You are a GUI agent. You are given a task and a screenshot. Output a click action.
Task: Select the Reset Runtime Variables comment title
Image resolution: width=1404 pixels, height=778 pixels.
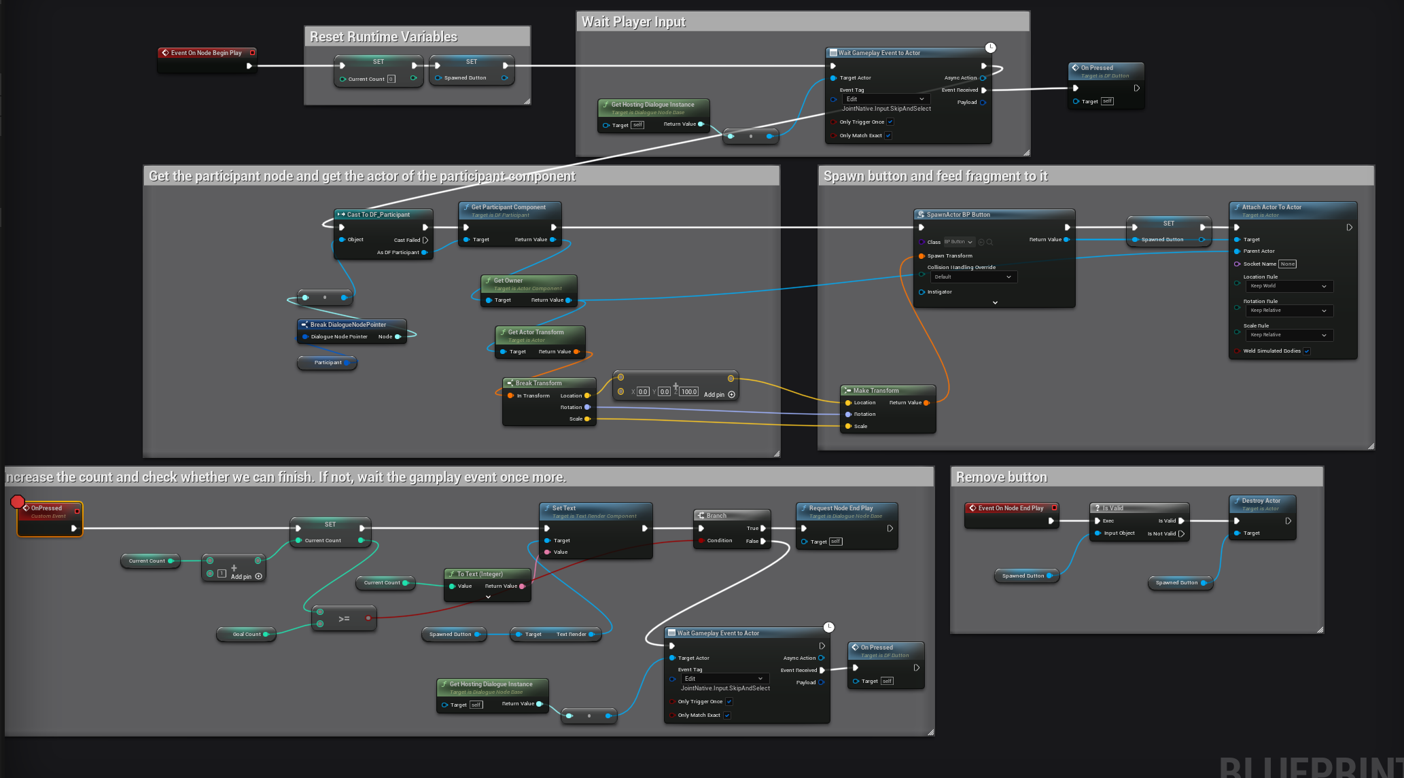[x=383, y=37]
